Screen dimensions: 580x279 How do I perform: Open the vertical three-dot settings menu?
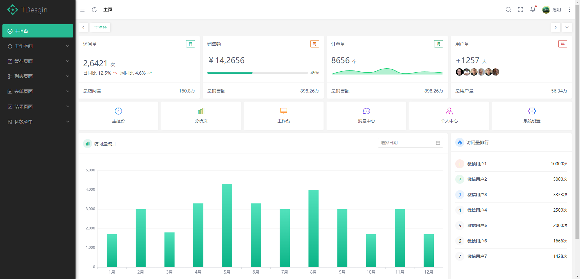569,10
